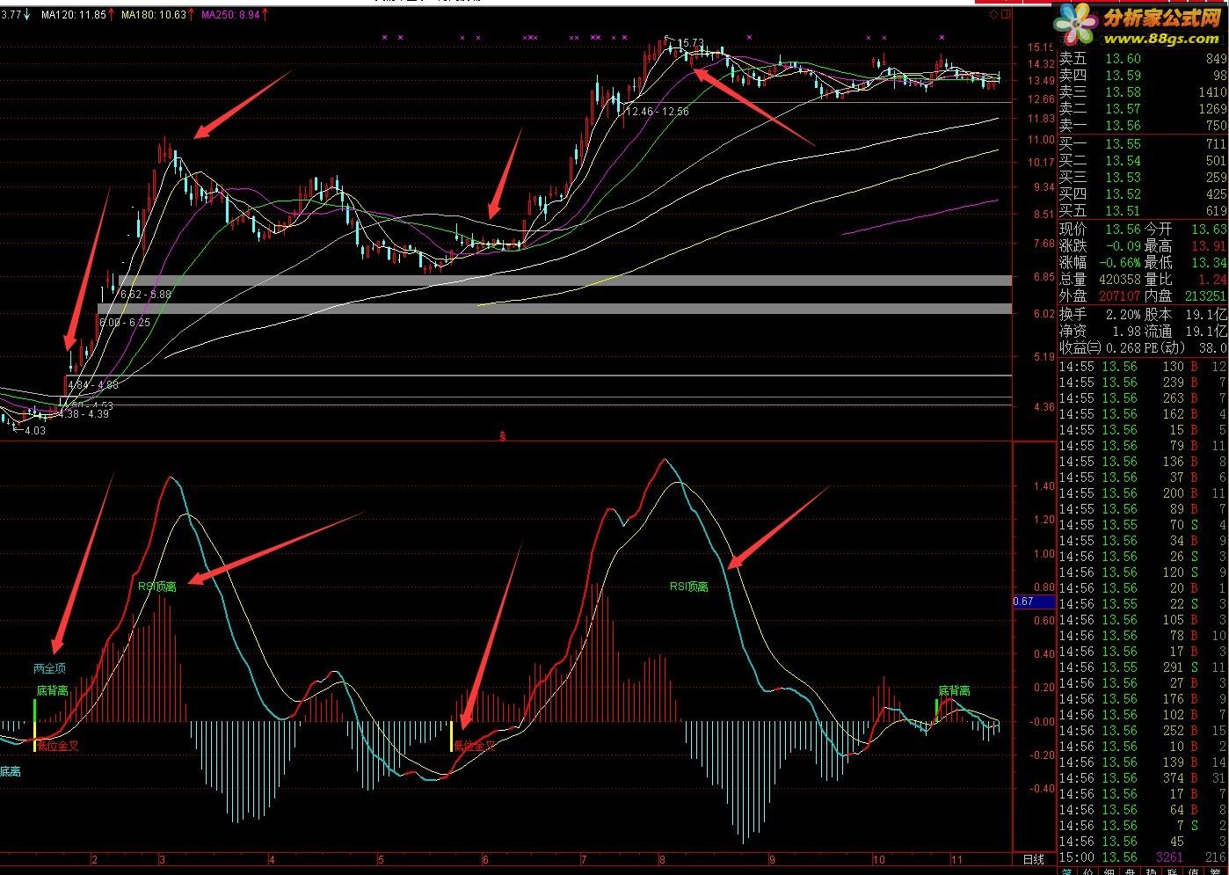Click the 换手 2.20% value

(1123, 314)
